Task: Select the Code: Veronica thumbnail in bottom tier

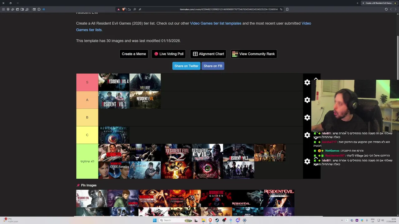Action: click(114, 170)
